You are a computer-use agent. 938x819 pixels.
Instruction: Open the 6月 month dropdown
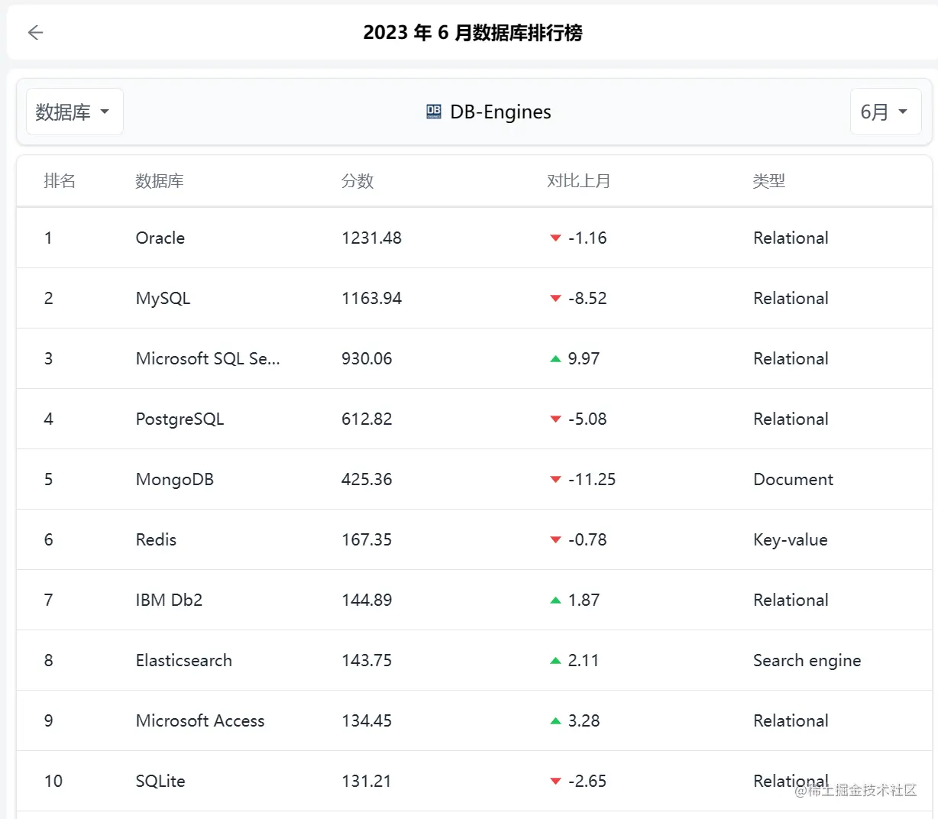click(x=885, y=112)
